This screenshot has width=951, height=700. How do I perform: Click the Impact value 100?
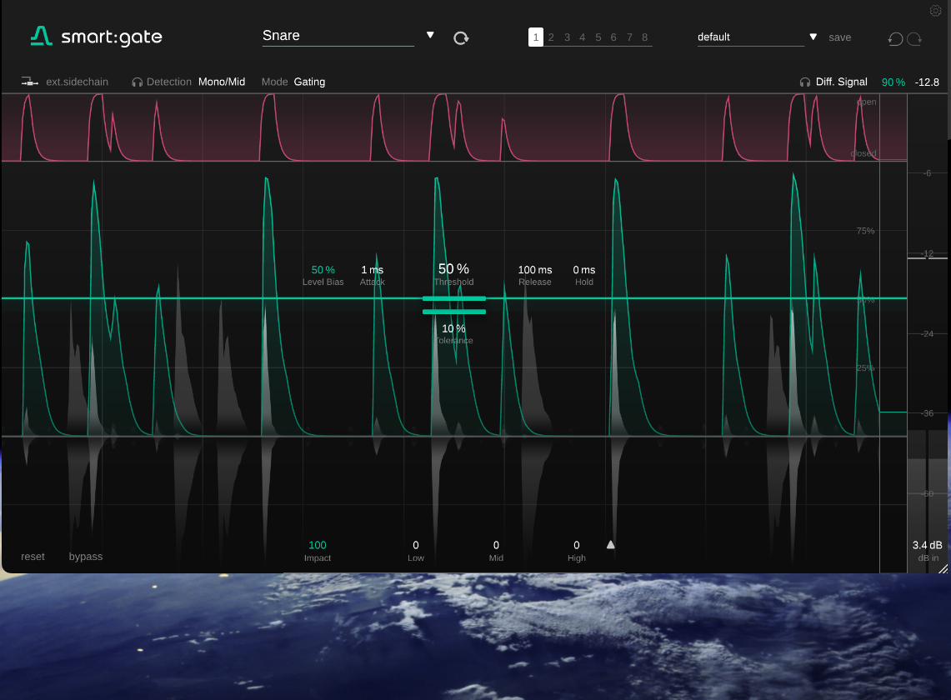[318, 546]
